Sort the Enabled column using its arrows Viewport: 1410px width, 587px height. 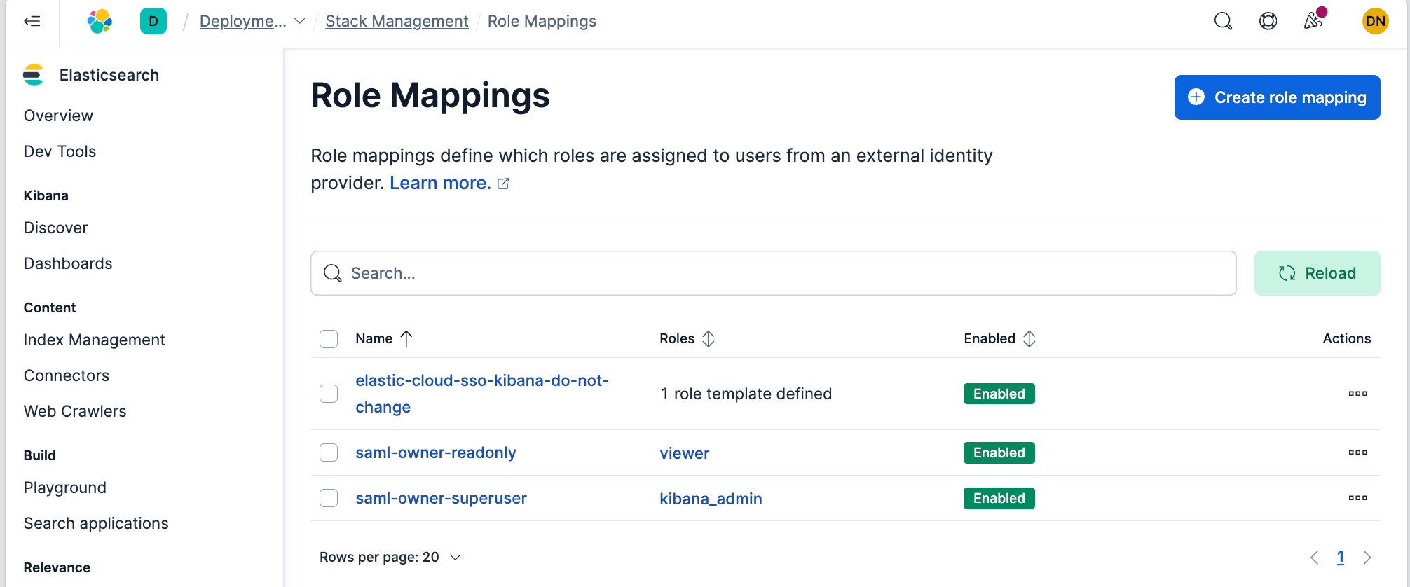click(x=1029, y=339)
